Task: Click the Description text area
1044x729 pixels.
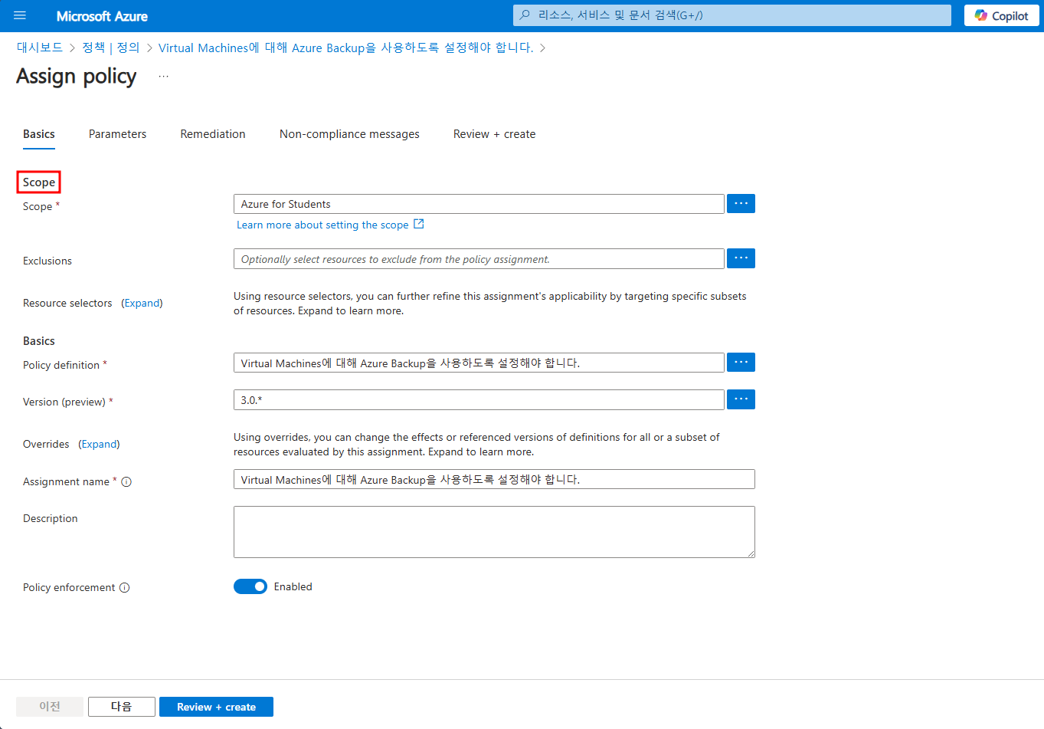Action: pos(494,532)
